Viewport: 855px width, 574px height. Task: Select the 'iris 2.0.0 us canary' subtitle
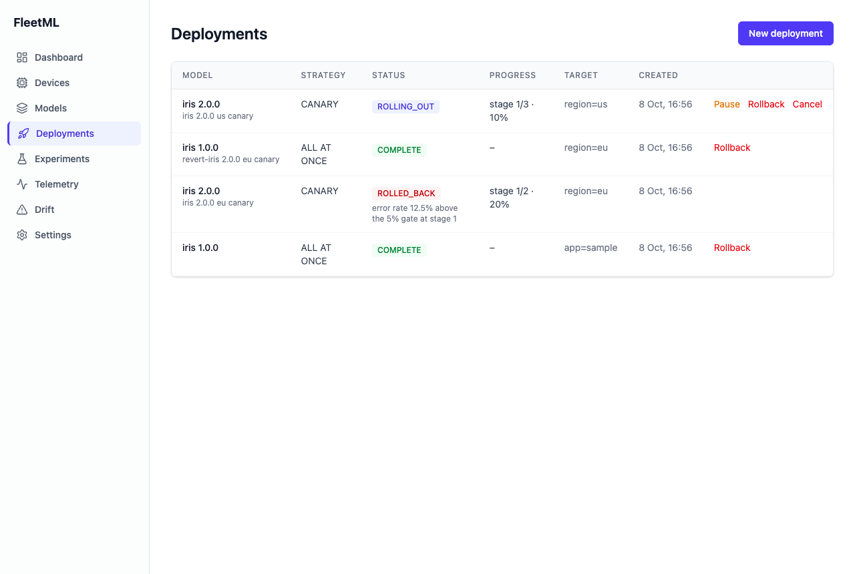tap(218, 116)
